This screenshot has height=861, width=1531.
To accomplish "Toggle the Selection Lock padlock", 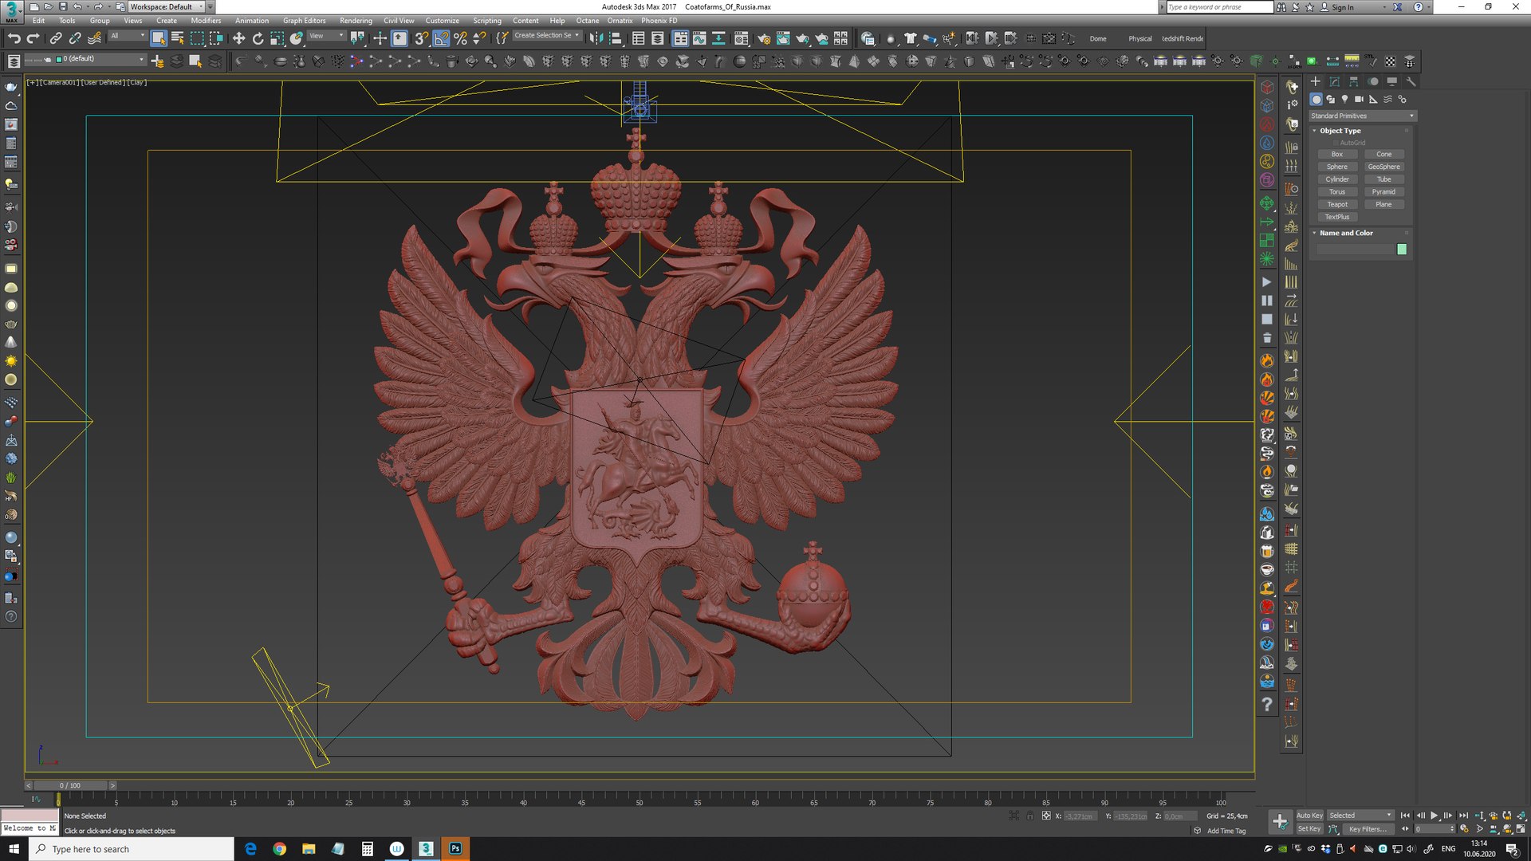I will pos(1029,816).
